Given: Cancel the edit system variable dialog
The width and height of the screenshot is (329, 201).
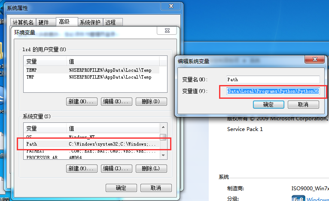Looking at the screenshot, I should (303, 104).
